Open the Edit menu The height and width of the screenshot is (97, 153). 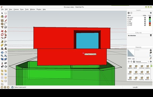[6, 9]
